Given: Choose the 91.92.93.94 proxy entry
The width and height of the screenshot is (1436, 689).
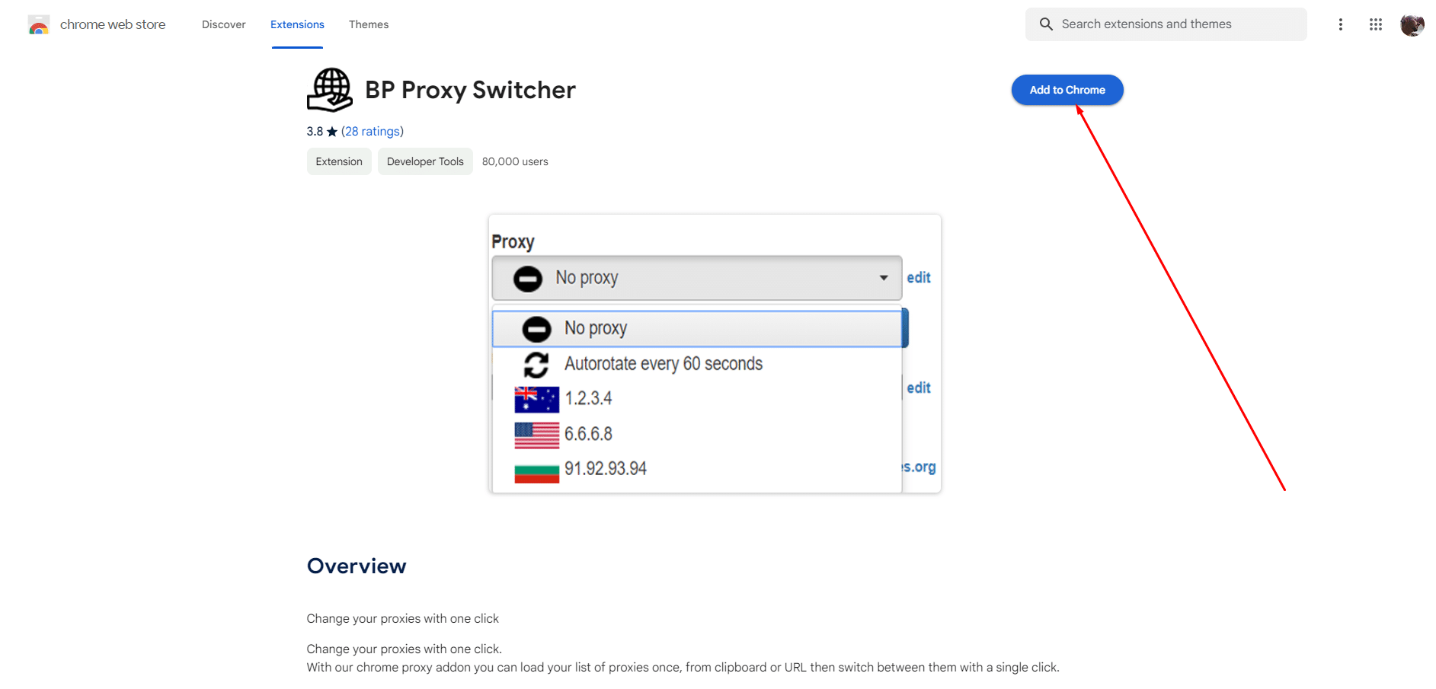Looking at the screenshot, I should 605,469.
